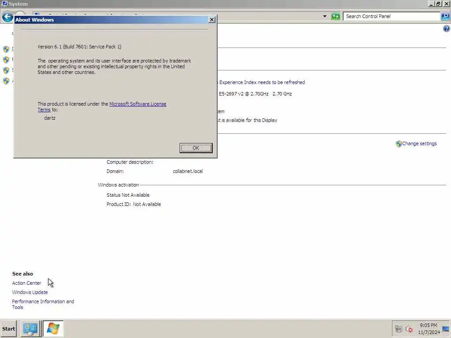This screenshot has height=338, width=451.
Task: Click the Change settings shield icon
Action: [x=399, y=144]
